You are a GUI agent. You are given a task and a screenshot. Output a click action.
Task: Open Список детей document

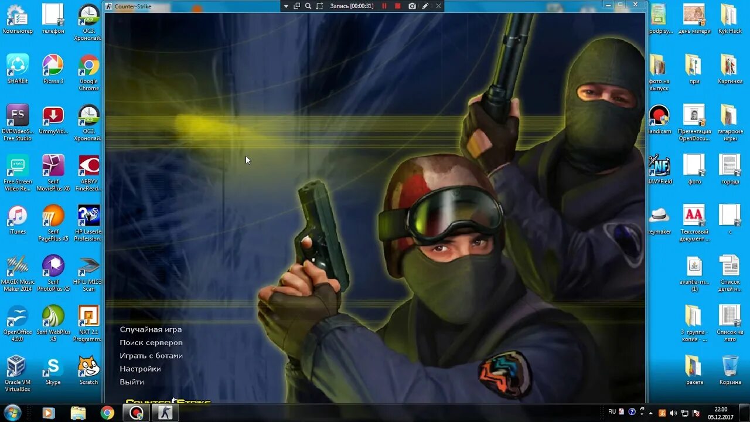tap(730, 273)
